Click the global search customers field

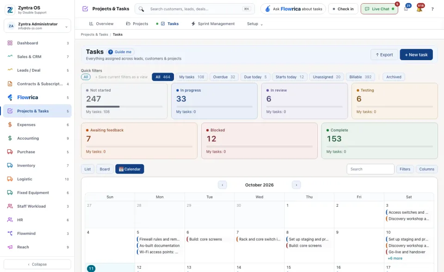pos(195,9)
